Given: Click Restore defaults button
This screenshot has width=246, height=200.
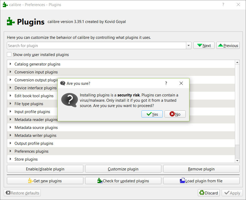Looking at the screenshot, I should (x=22, y=193).
